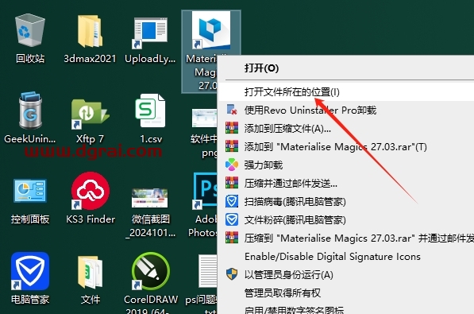Select the KS3 Finder shortcut icon
This screenshot has height=314, width=474.
tap(90, 191)
